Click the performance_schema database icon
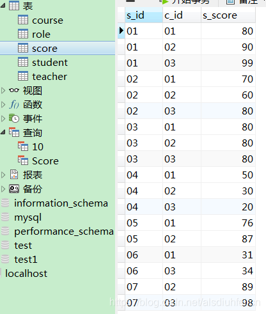 (5, 231)
